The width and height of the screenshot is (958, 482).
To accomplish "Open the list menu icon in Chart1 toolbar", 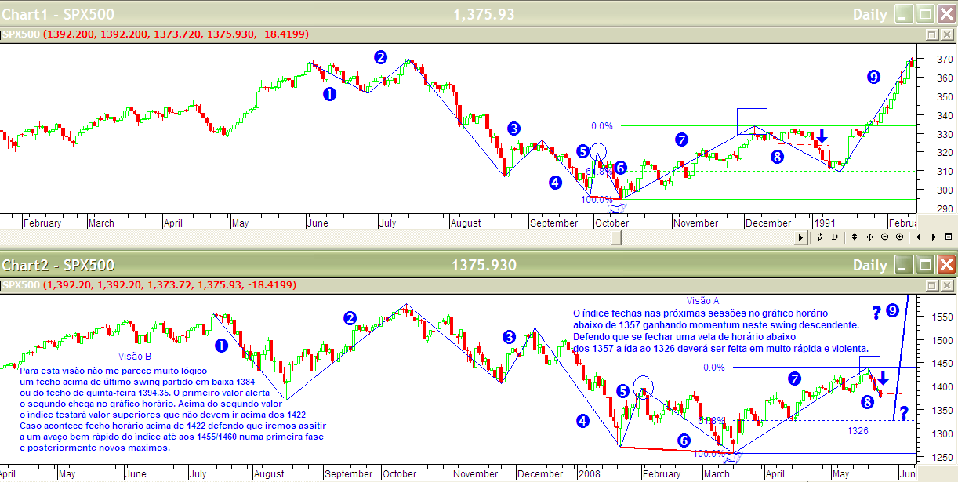I will [x=948, y=237].
